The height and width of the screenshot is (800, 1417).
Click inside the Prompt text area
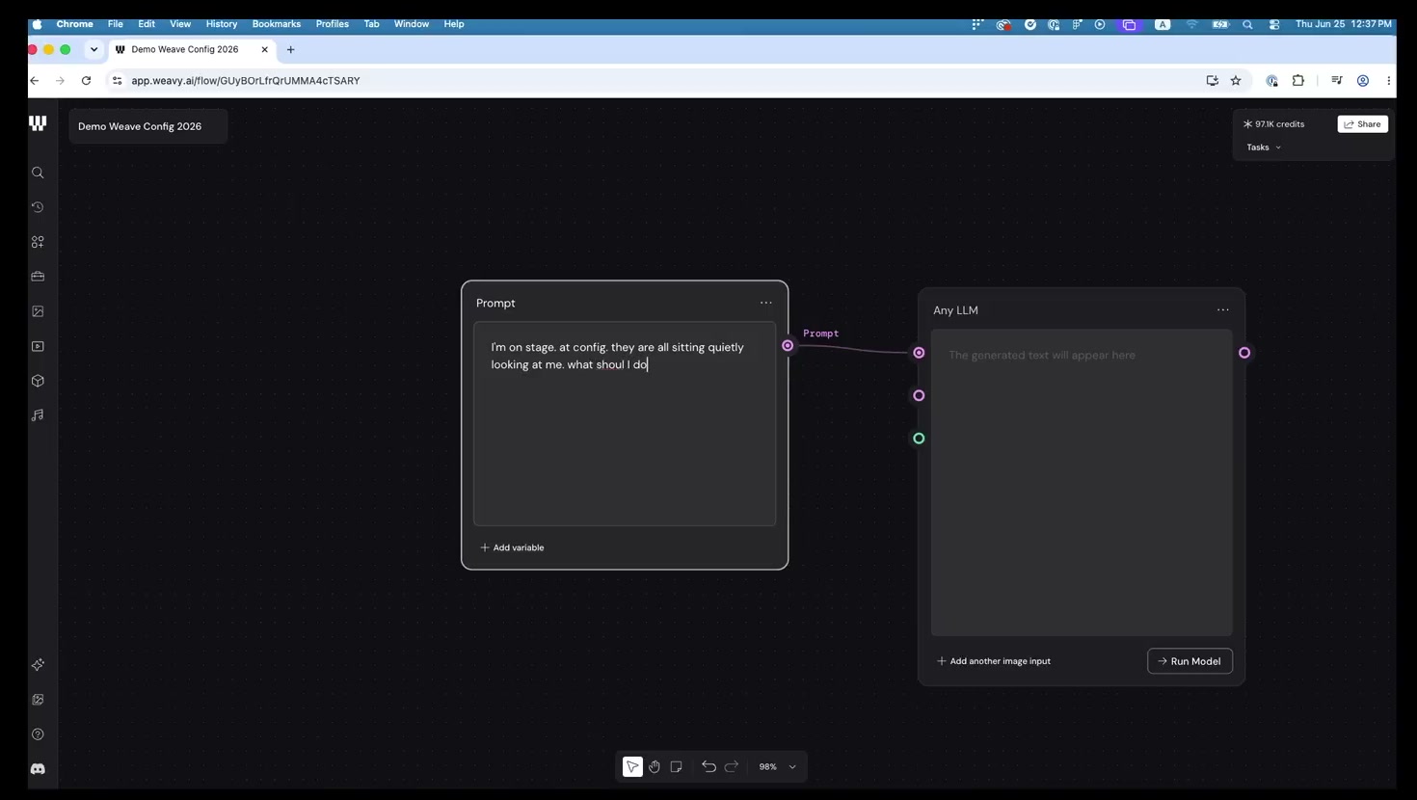pos(625,424)
